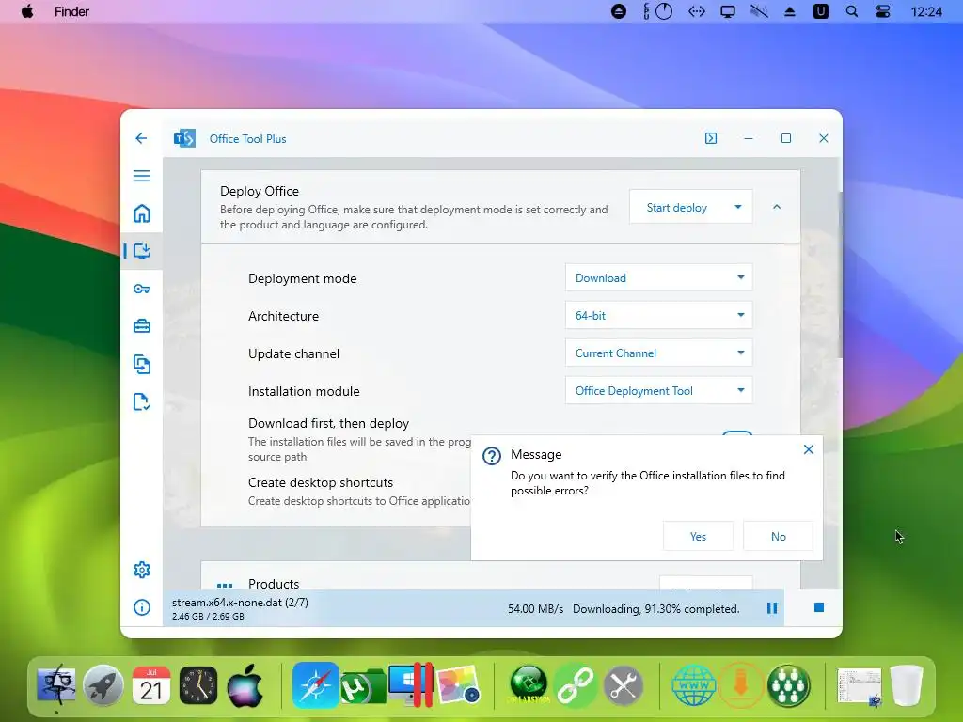The image size is (963, 722).
Task: Click the Create desktop shortcuts label
Action: tap(321, 482)
